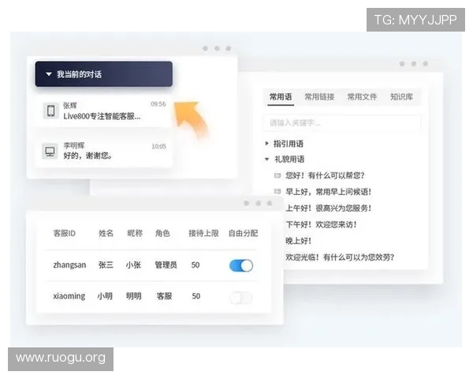The image size is (473, 379).
Task: Switch to the 常用文件 tab
Action: coord(362,96)
